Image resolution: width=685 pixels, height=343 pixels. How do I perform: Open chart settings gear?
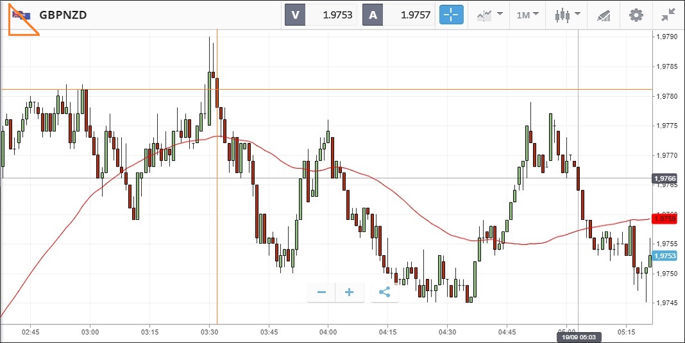(x=636, y=15)
